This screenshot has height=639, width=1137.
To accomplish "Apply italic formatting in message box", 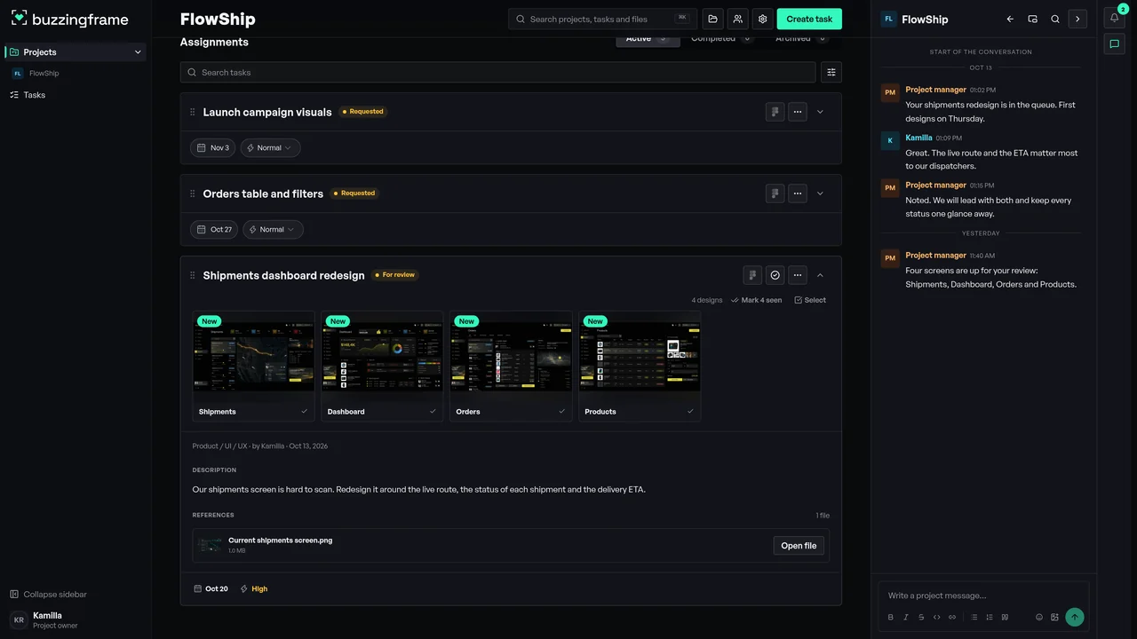I will tap(906, 617).
